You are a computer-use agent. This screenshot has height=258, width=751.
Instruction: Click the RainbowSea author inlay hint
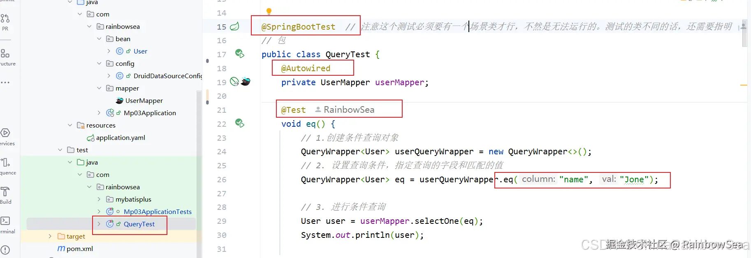click(x=345, y=110)
